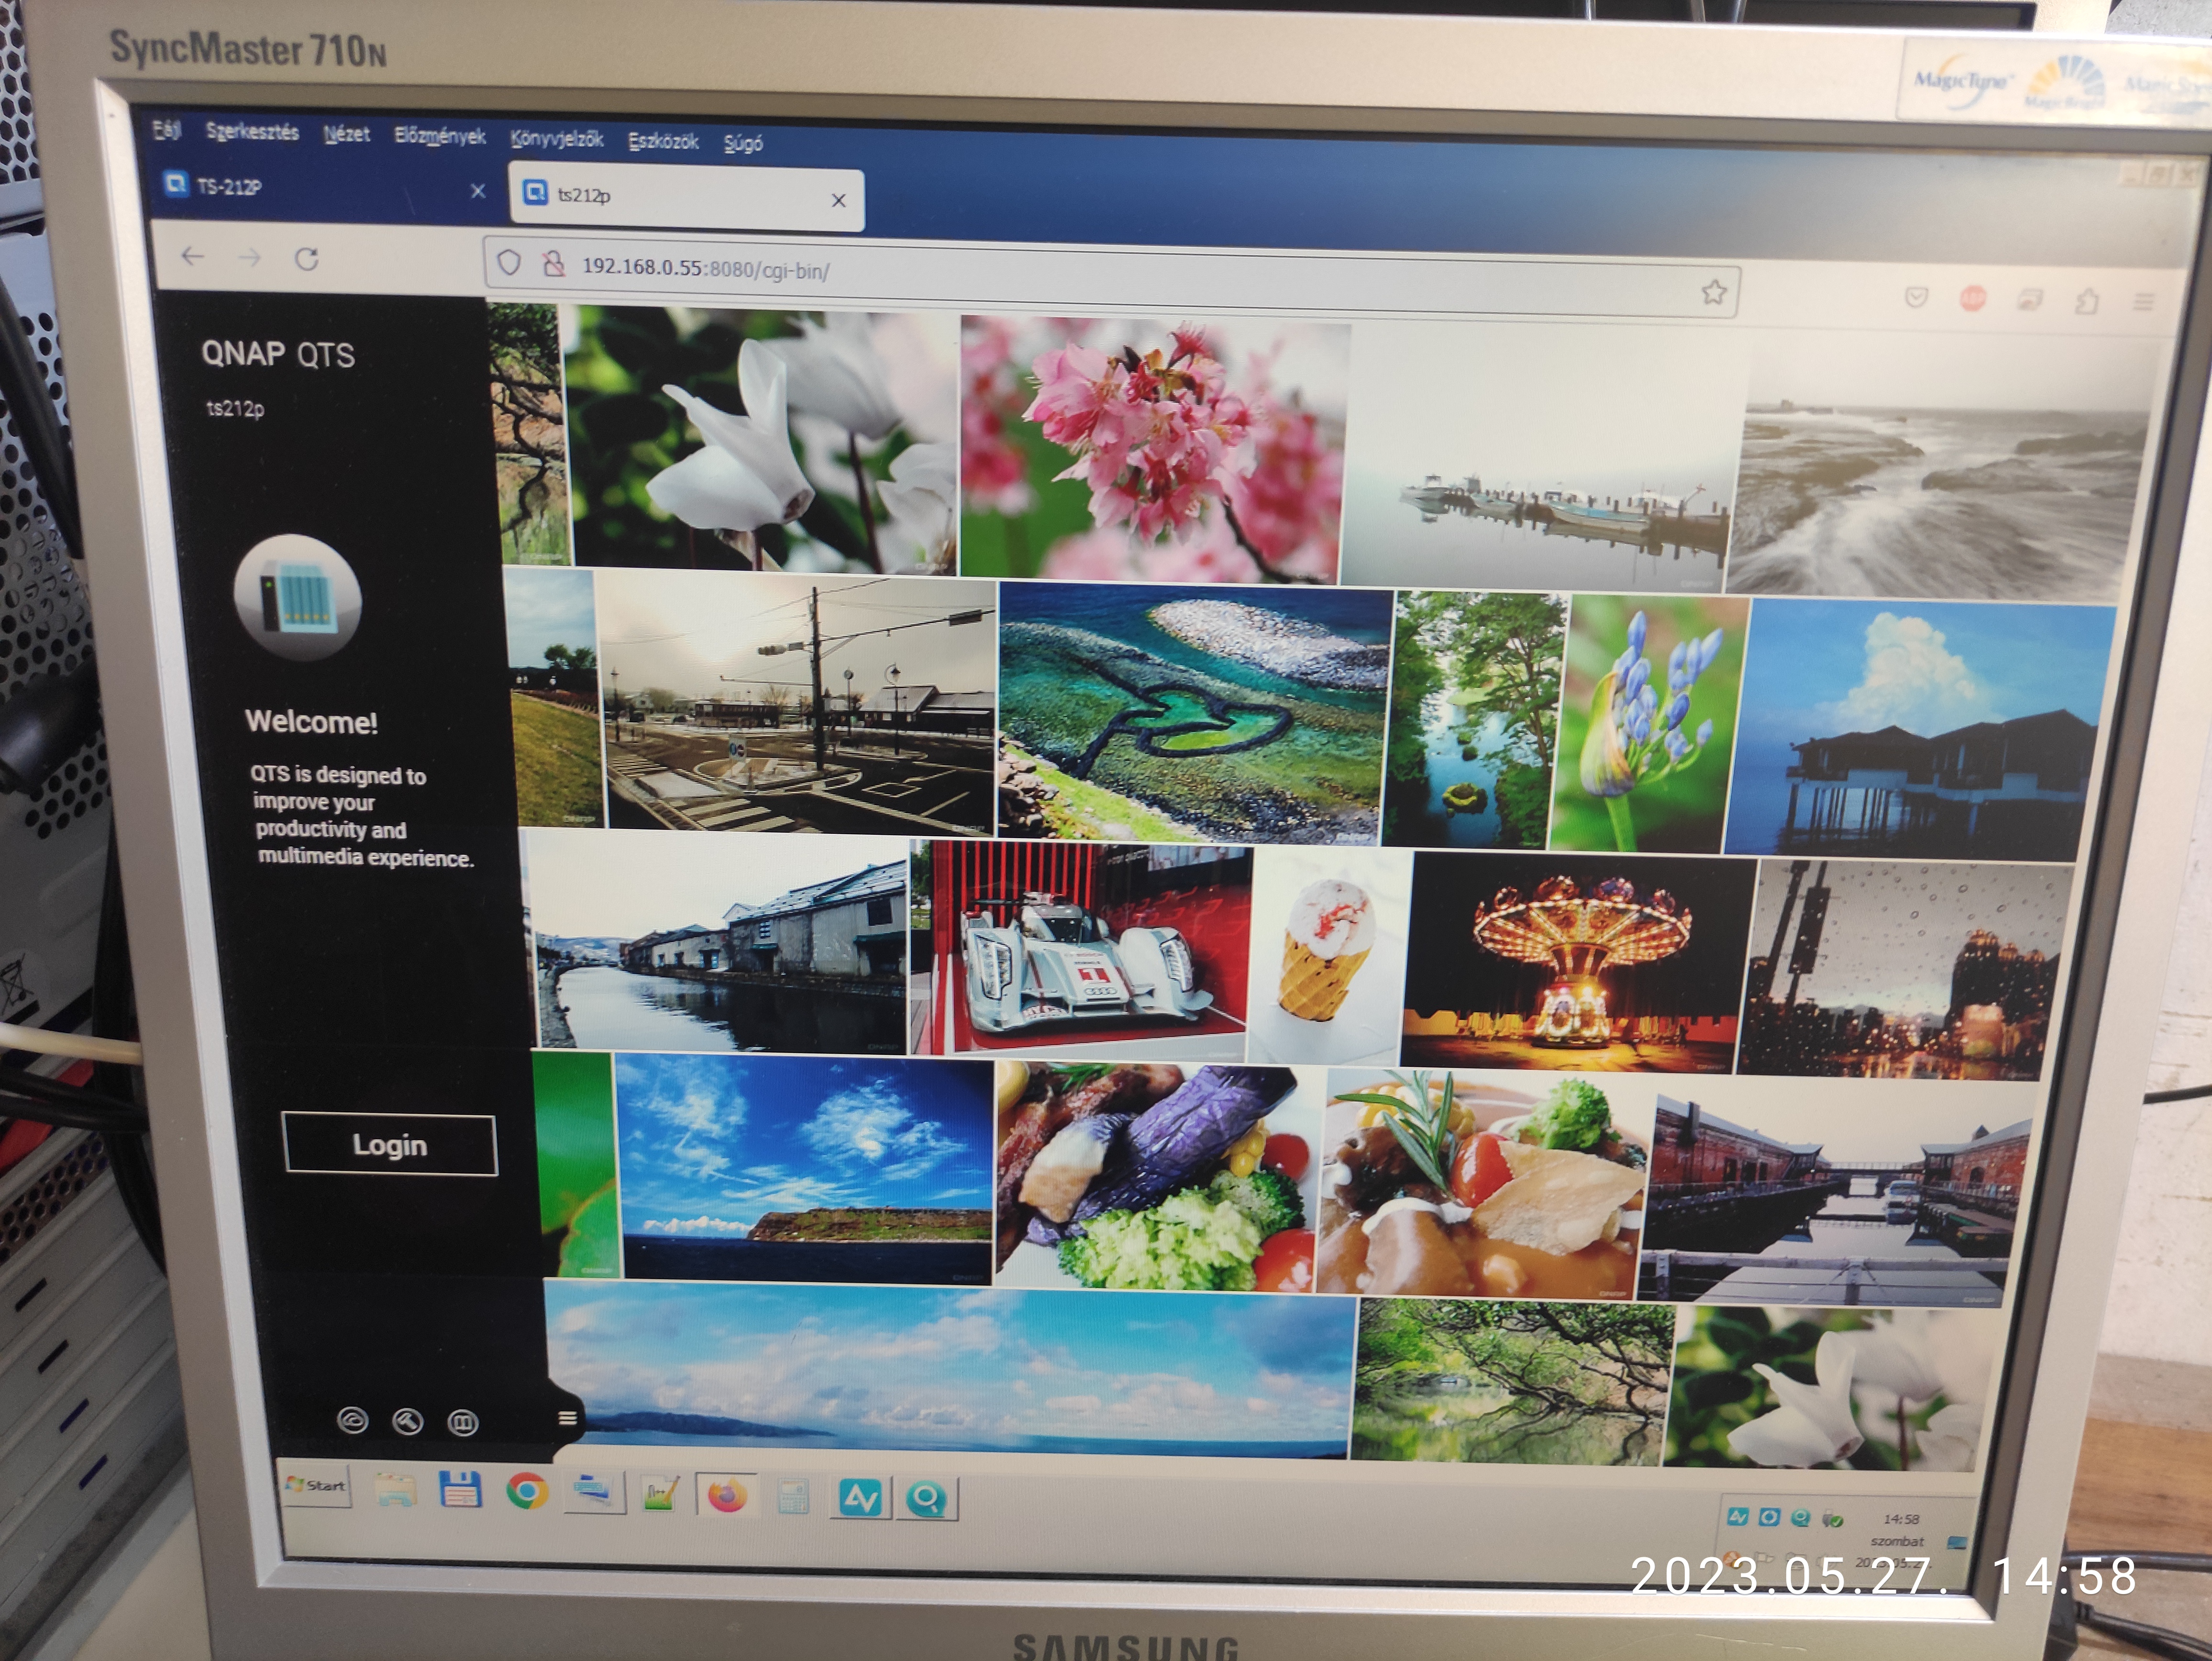Click the system tray Qfinder icon
The width and height of the screenshot is (2212, 1661).
(x=1800, y=1518)
